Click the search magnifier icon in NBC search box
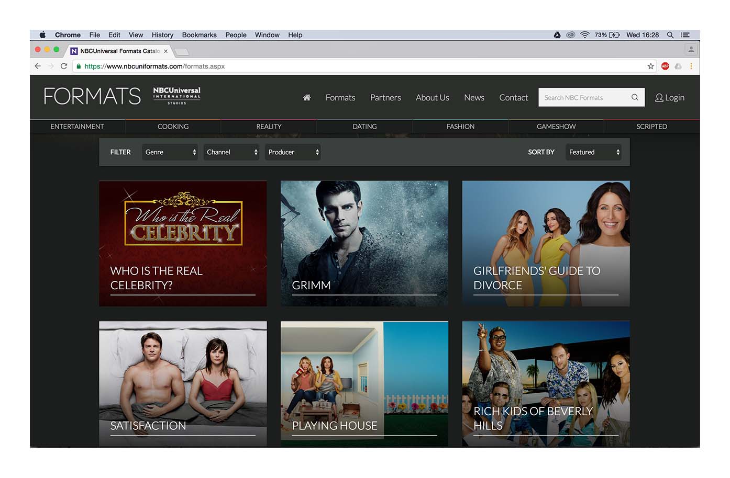This screenshot has height=478, width=730. tap(635, 97)
